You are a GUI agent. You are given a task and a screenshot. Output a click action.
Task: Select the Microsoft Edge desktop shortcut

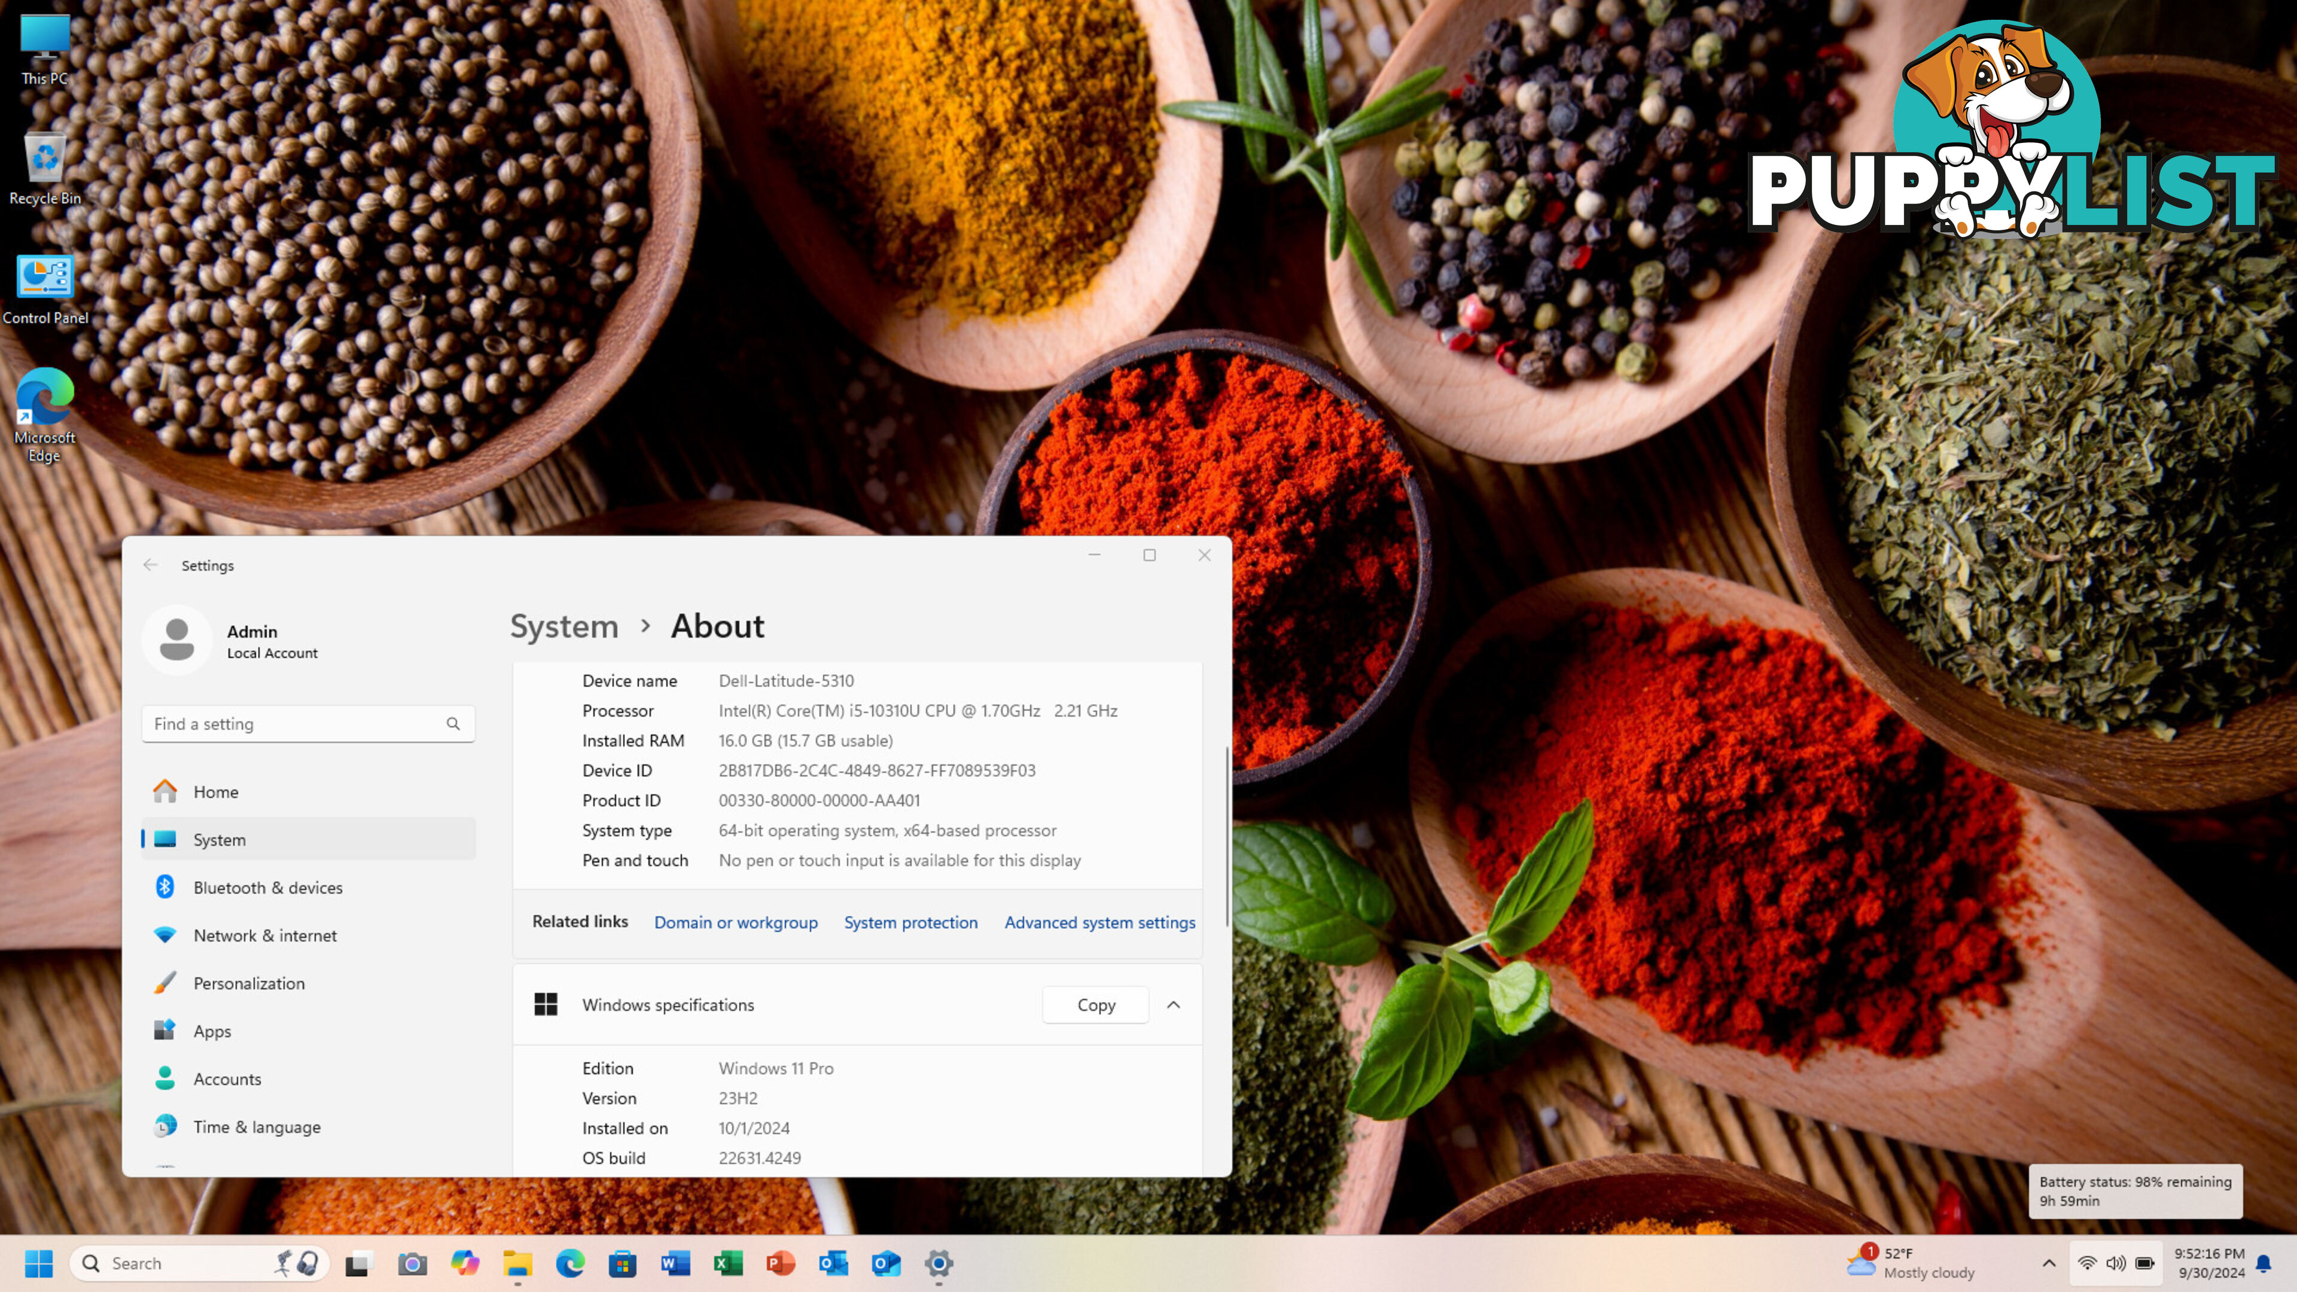click(45, 415)
